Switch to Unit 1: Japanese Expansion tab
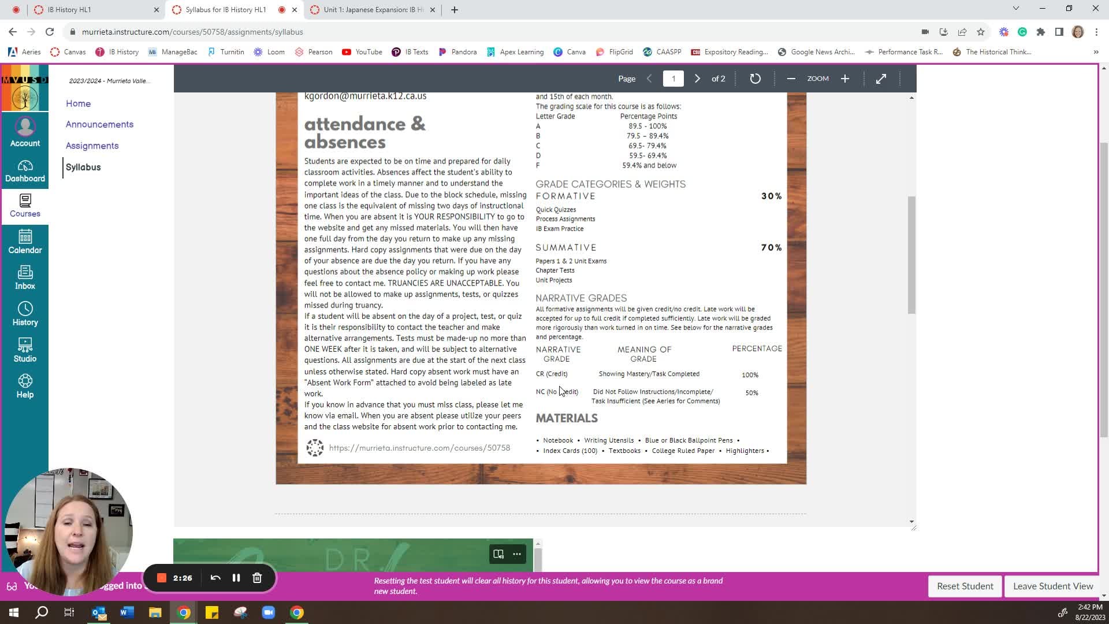Image resolution: width=1109 pixels, height=624 pixels. 373,10
